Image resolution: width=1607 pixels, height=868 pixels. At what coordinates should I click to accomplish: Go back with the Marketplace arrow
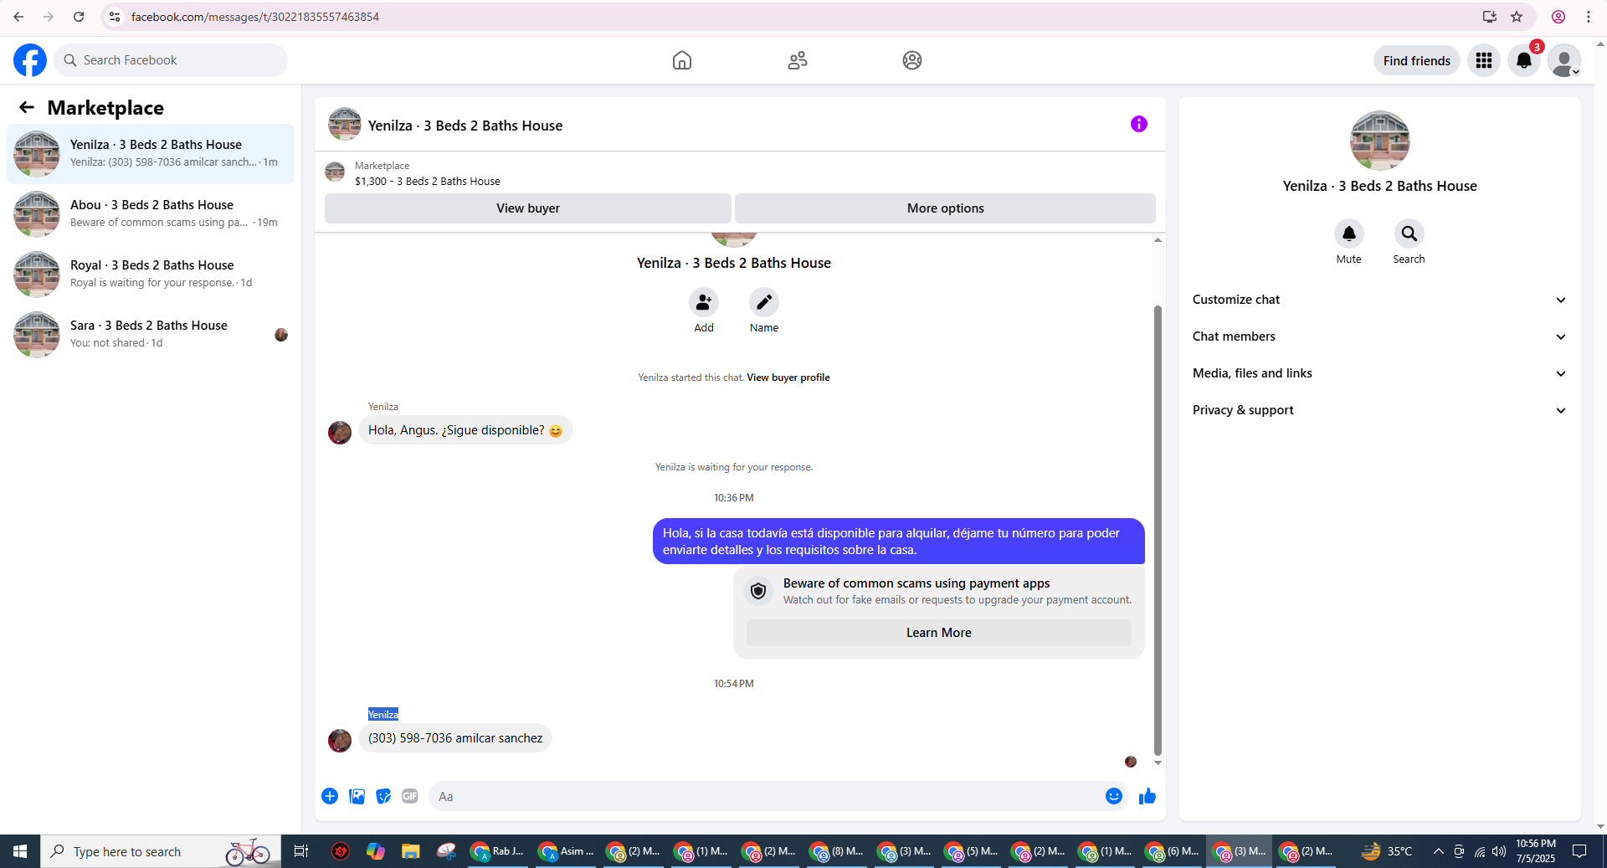[x=27, y=107]
